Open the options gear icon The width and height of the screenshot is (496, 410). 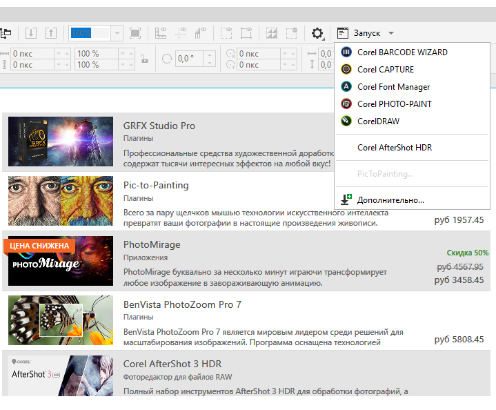[x=317, y=33]
